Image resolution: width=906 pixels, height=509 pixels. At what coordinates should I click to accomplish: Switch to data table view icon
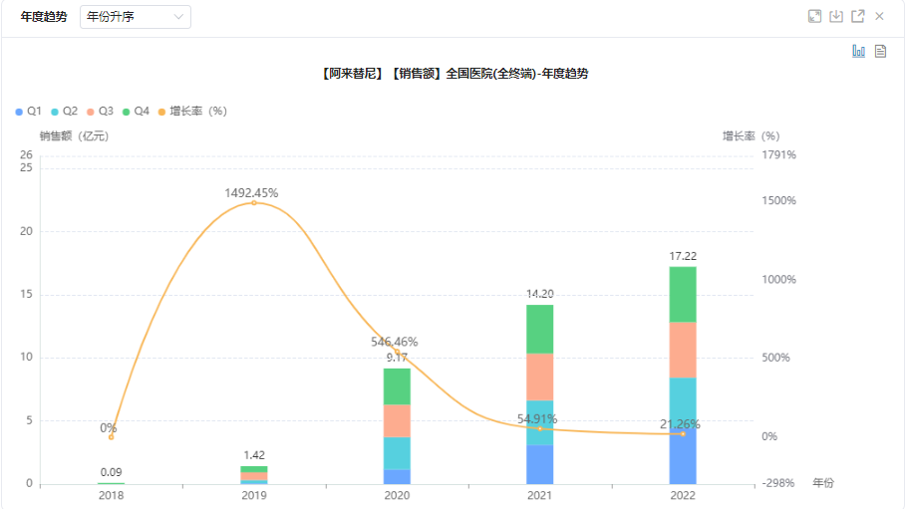pyautogui.click(x=880, y=51)
